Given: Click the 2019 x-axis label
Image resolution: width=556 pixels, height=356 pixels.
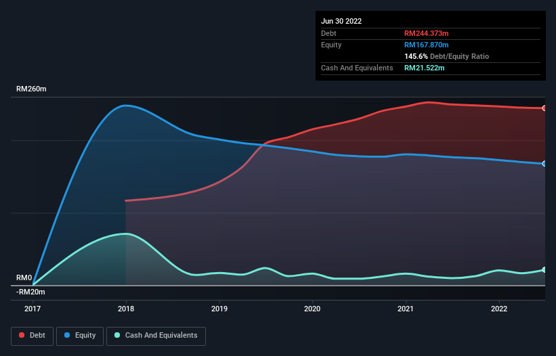Looking at the screenshot, I should (219, 309).
